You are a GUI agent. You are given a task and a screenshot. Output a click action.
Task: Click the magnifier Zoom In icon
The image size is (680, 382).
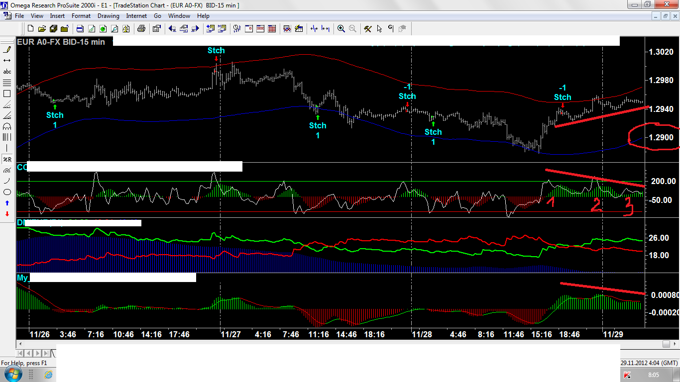pos(341,29)
